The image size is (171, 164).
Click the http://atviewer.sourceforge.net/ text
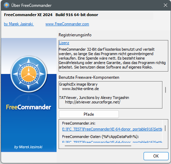[93, 102]
